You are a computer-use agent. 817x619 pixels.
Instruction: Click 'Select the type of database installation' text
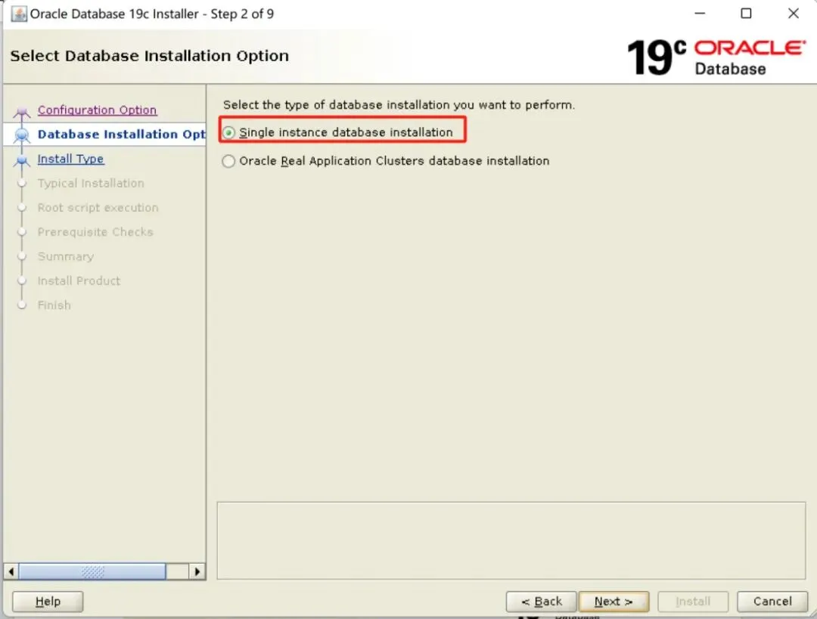coord(399,104)
